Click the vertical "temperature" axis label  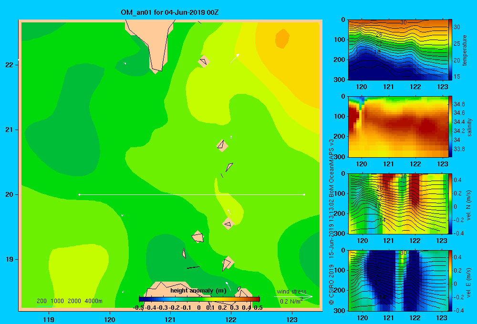coord(465,50)
